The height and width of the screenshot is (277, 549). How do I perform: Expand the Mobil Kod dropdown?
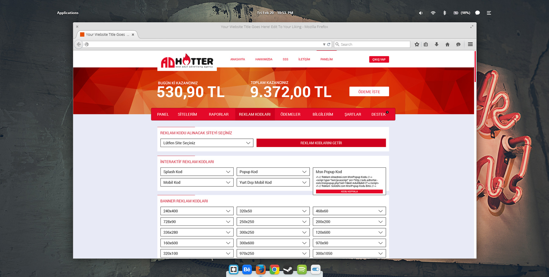click(197, 182)
